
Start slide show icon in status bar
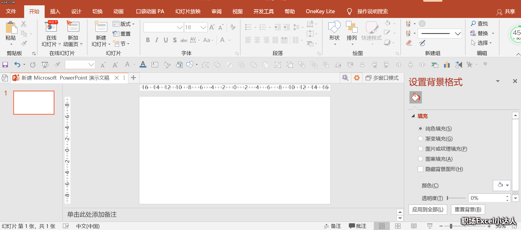(x=430, y=226)
